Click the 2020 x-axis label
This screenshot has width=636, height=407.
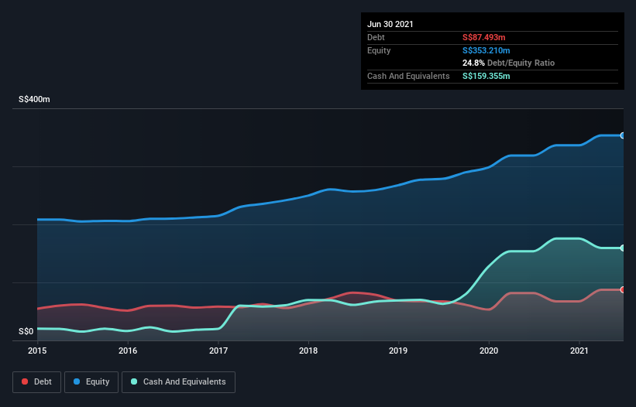(x=489, y=351)
